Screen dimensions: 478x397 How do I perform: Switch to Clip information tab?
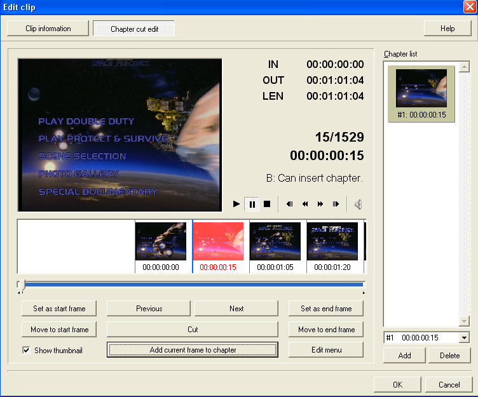pos(48,29)
